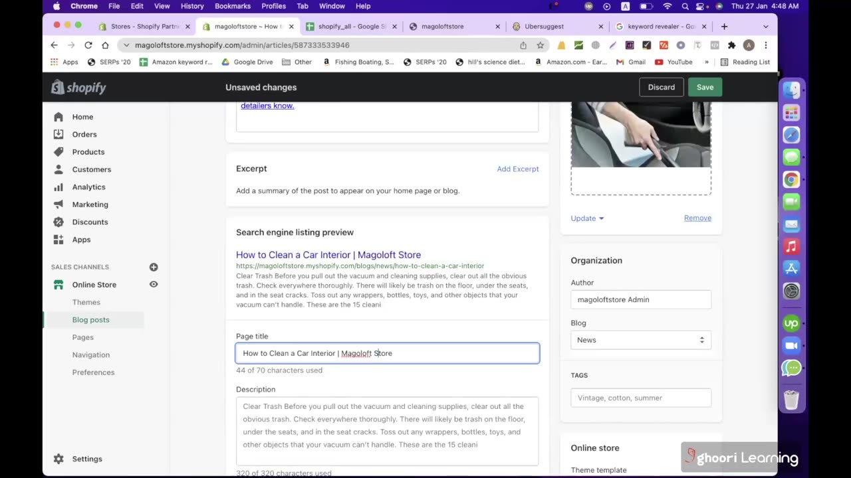Add a sales channel with plus icon
The image size is (851, 478).
(154, 267)
